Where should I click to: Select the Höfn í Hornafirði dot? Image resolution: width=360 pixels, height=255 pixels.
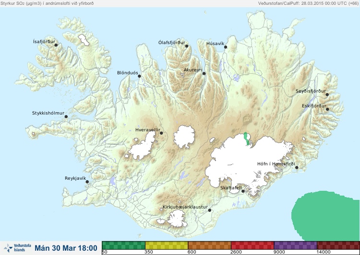pyautogui.click(x=297, y=168)
